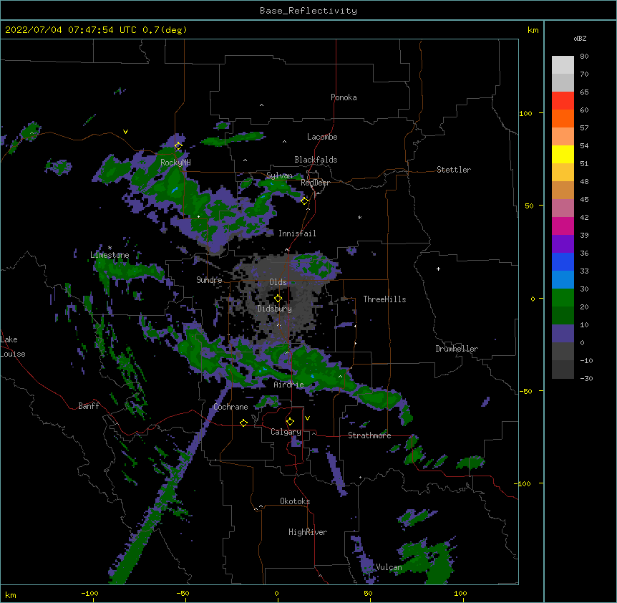Image resolution: width=617 pixels, height=603 pixels.
Task: Click the asterisk marker above Limestone
Action: pos(110,248)
